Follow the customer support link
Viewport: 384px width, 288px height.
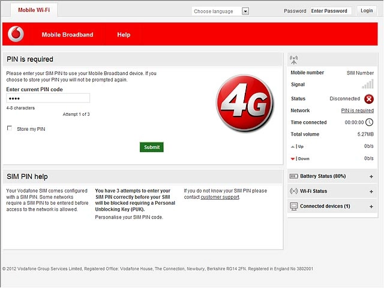220,197
